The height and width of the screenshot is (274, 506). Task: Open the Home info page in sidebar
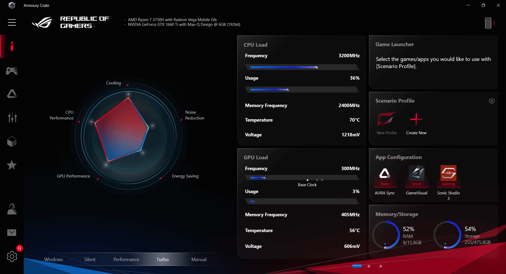[12, 46]
